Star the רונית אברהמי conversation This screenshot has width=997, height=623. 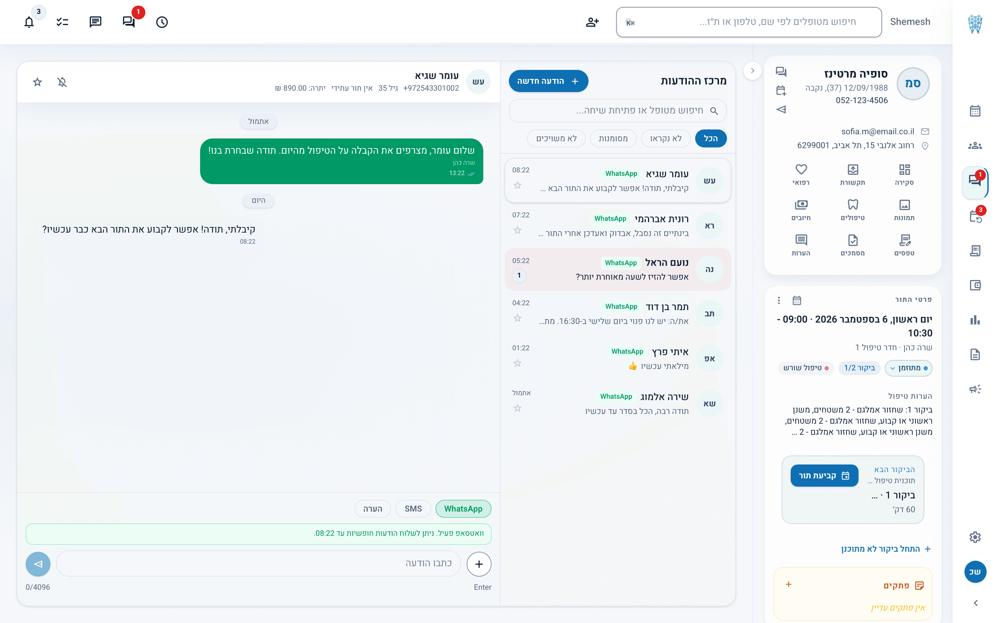pyautogui.click(x=518, y=230)
